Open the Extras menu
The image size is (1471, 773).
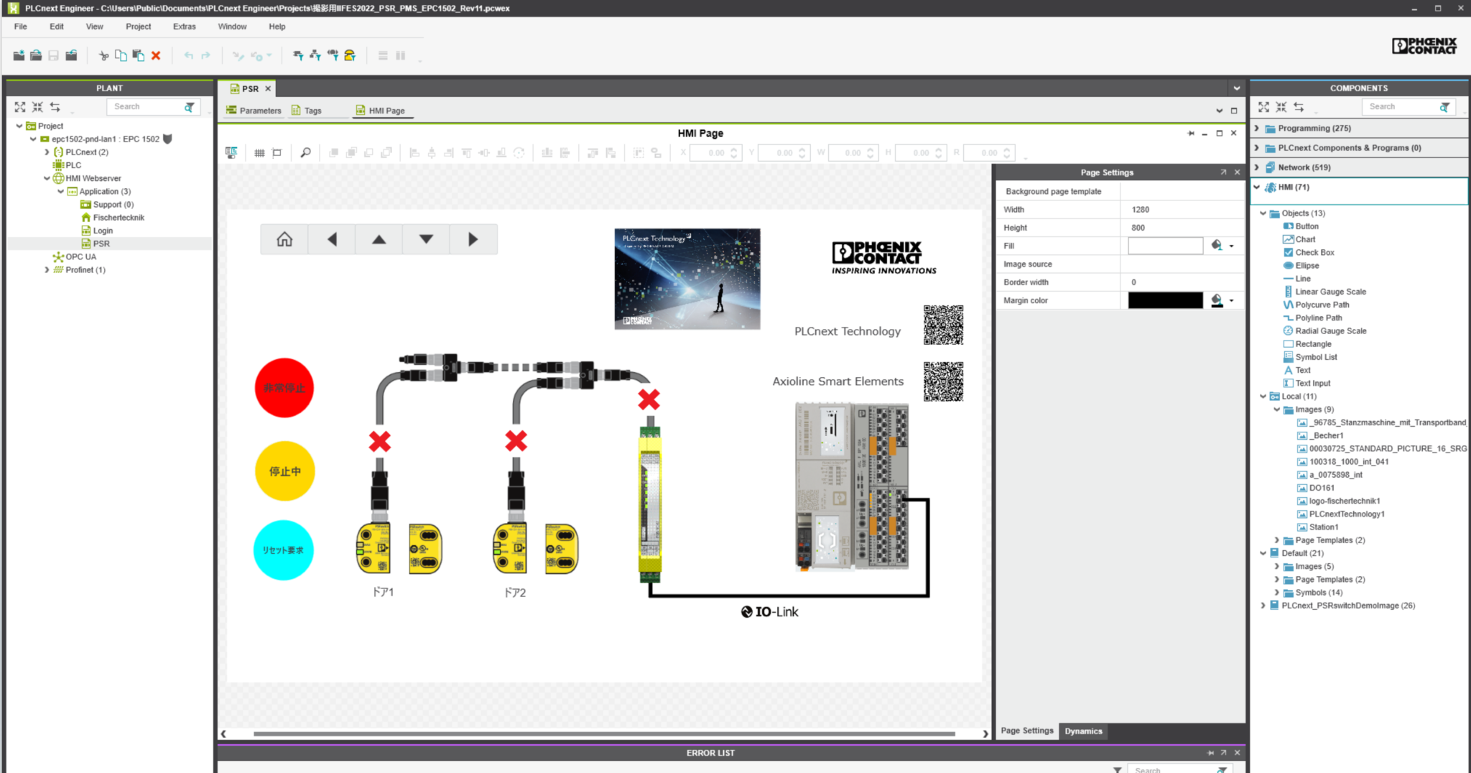tap(184, 27)
